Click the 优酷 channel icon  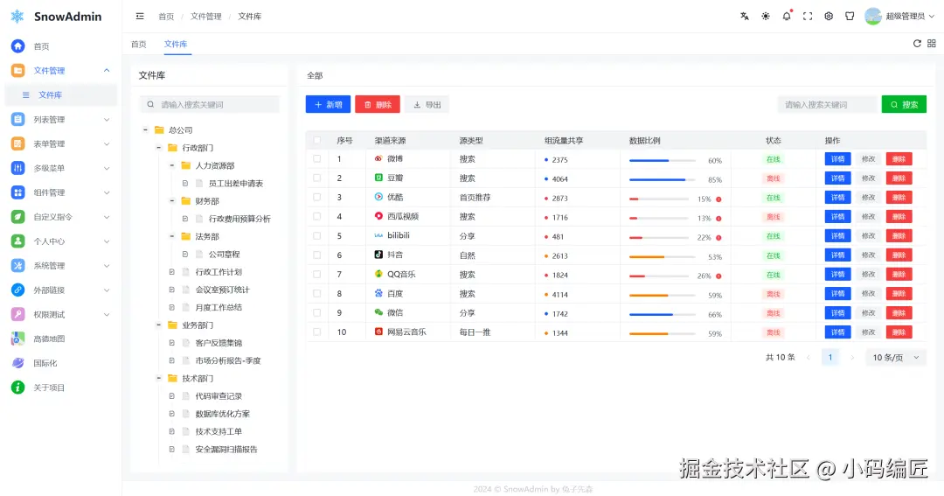(378, 197)
